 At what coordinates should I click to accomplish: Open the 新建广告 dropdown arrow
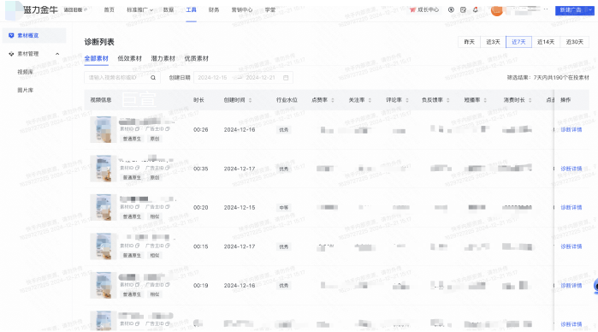click(x=590, y=10)
